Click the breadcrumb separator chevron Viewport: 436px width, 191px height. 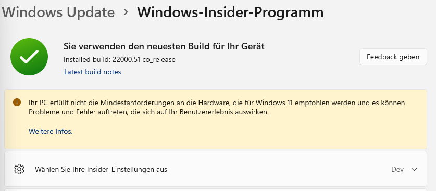126,12
